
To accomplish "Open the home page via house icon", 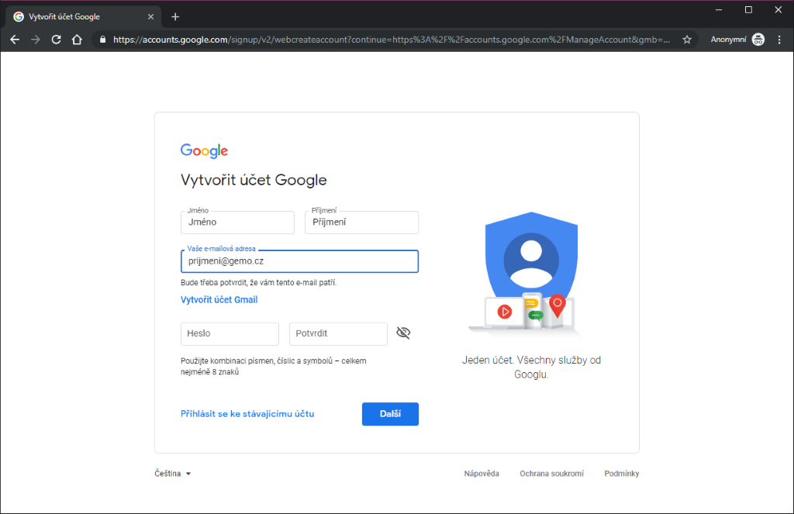I will tap(77, 40).
